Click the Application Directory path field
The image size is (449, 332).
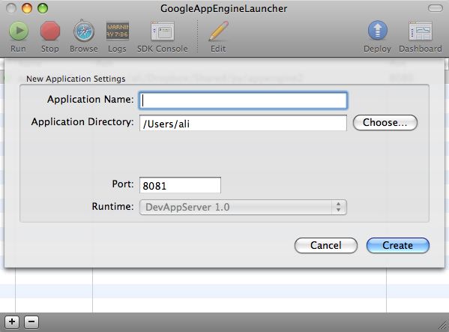(243, 123)
